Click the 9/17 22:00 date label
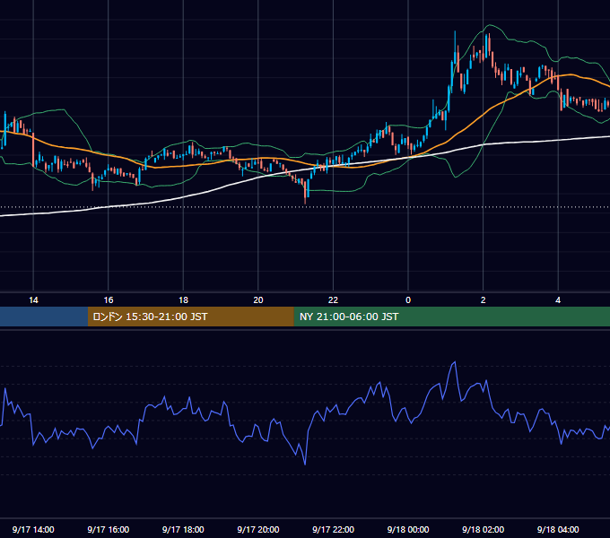 [334, 529]
